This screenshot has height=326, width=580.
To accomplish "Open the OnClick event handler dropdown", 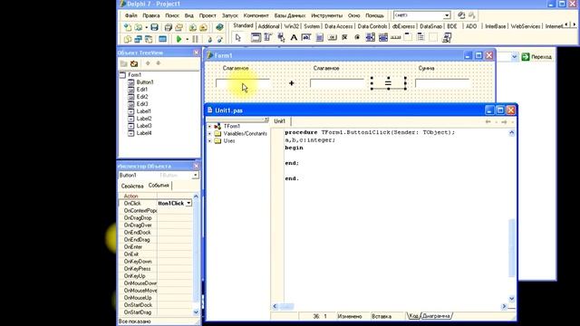I will click(188, 203).
